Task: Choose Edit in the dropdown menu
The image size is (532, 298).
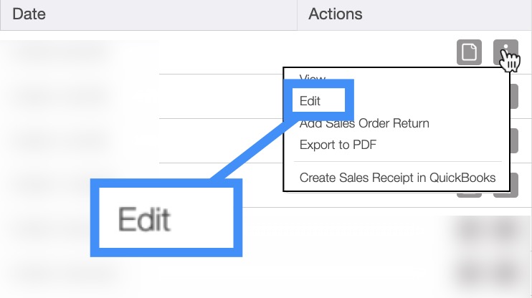Action: click(310, 101)
